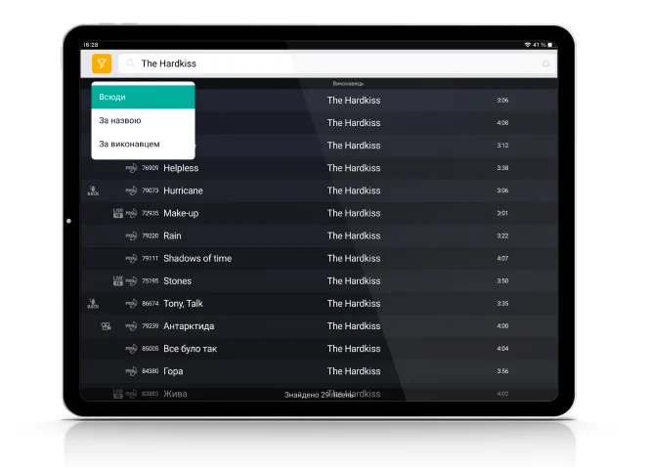
Task: Select the song 'Rain'
Action: [172, 235]
